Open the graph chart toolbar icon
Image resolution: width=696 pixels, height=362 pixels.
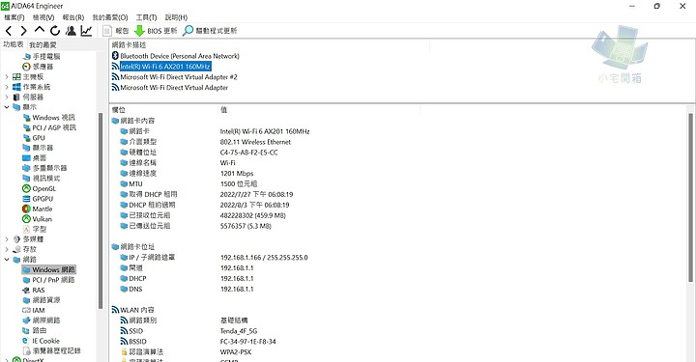point(86,31)
